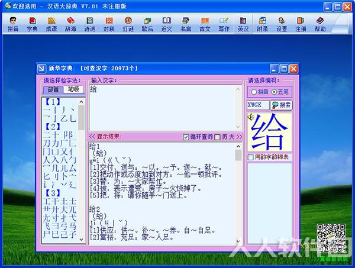Open the 诗词 poetry tool
Viewport: 355px width, 268px height.
[x=90, y=24]
